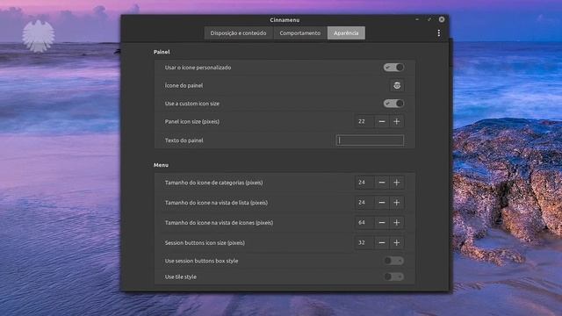Click the eagle emblem on the desktop
Image resolution: width=562 pixels, height=316 pixels.
point(39,36)
